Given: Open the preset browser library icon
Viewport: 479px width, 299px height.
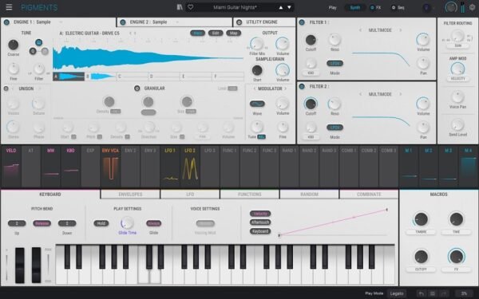Looking at the screenshot, I should pyautogui.click(x=180, y=7).
